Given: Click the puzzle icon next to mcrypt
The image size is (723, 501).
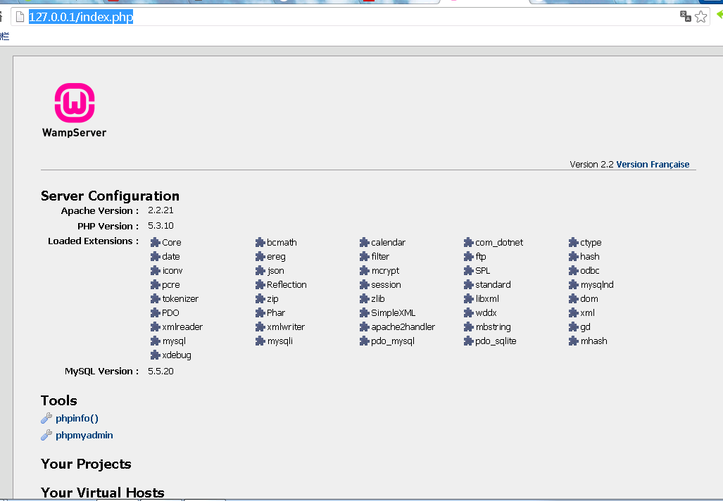Looking at the screenshot, I should click(x=364, y=270).
